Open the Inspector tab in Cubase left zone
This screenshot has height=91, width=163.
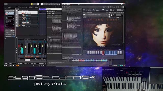pos(7,9)
